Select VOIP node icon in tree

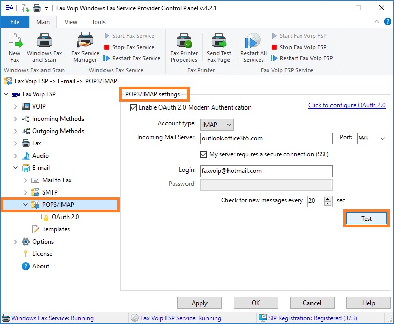(x=26, y=106)
